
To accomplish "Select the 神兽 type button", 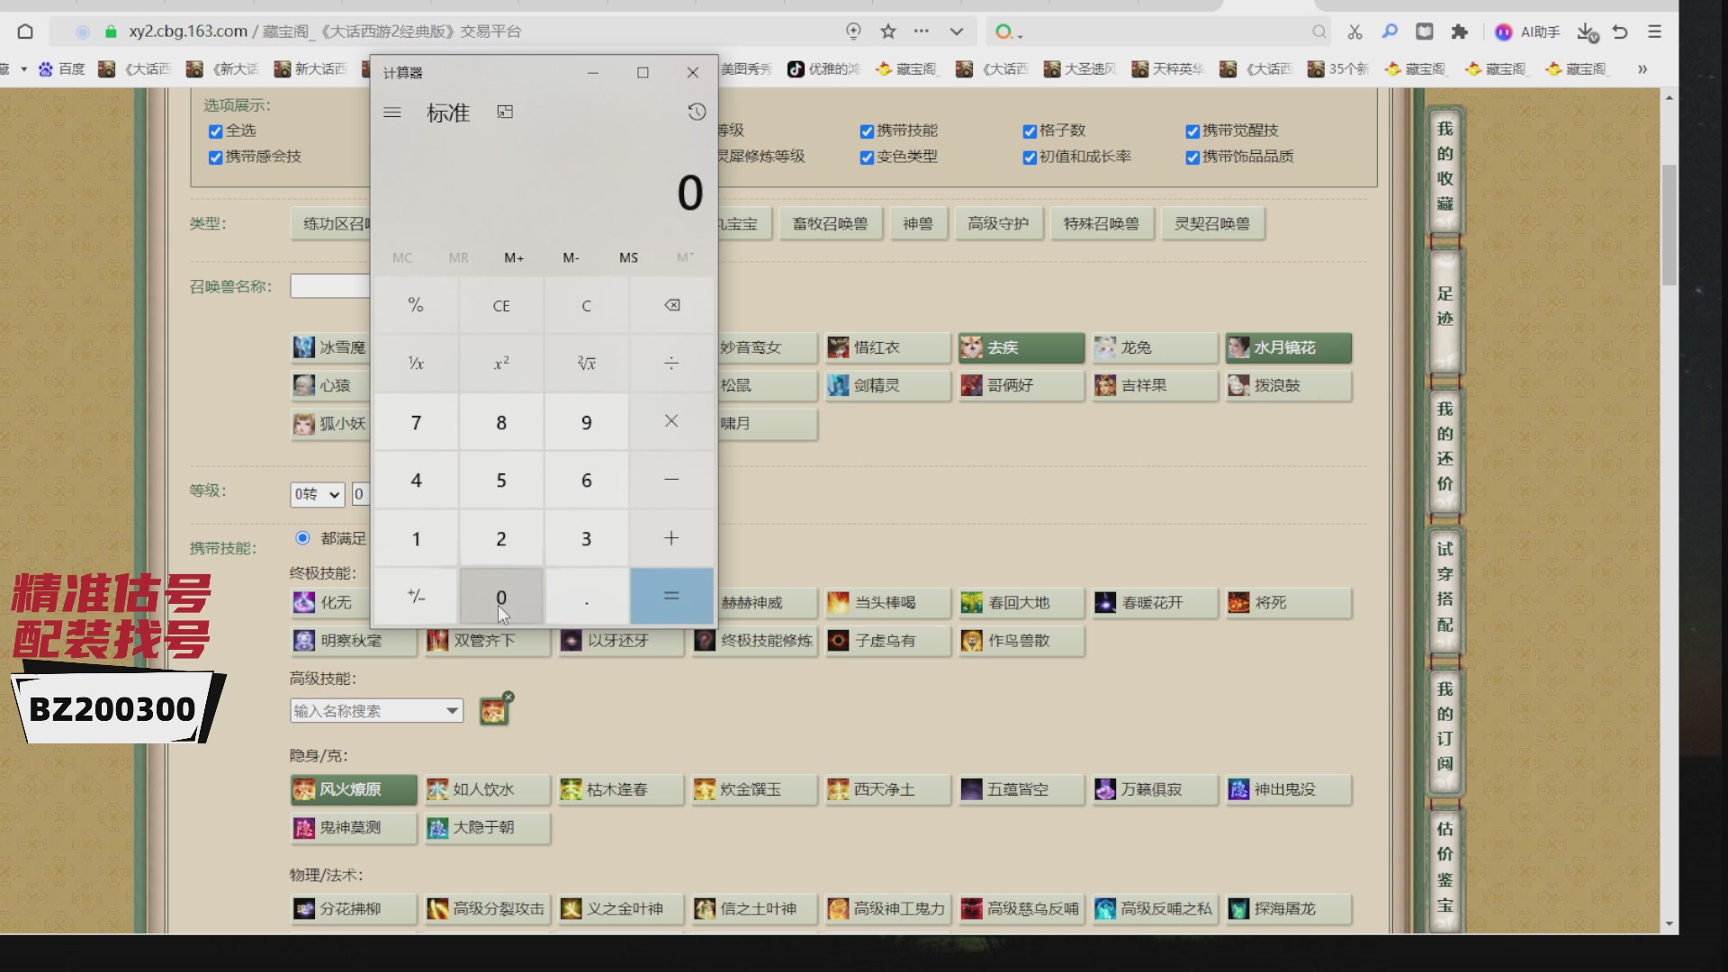I will (x=917, y=223).
